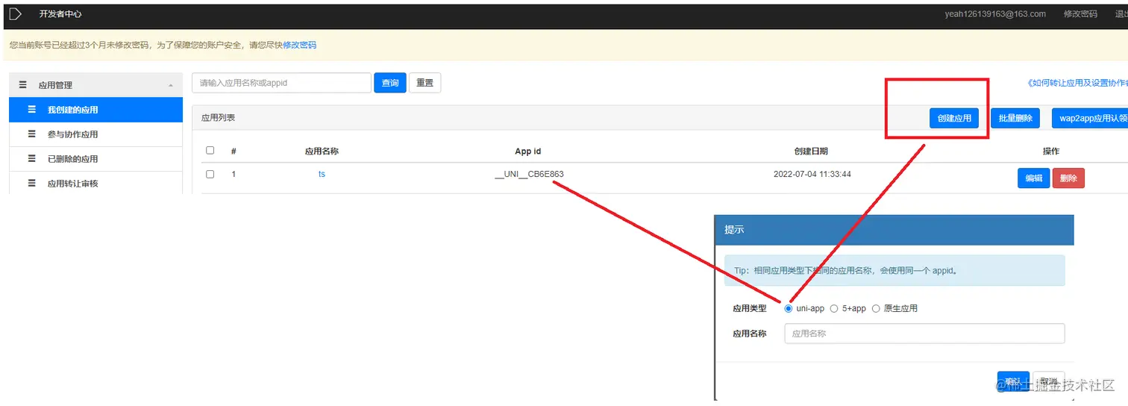
Task: Select the uni-app radio button
Action: pos(789,308)
